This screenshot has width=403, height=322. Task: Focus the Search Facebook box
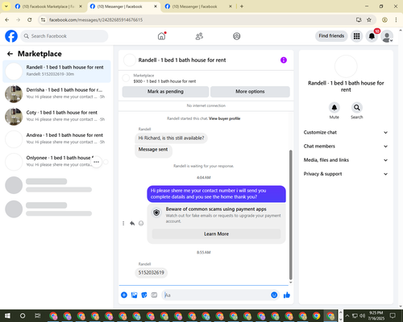[x=64, y=36]
